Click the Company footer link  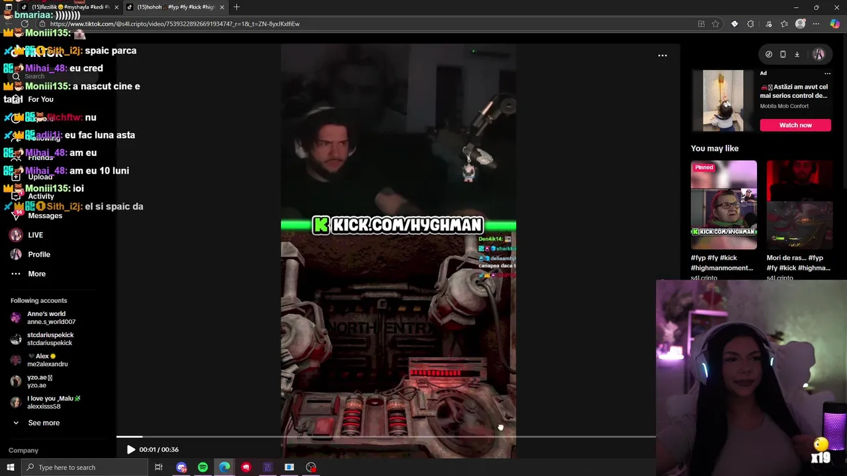23,450
